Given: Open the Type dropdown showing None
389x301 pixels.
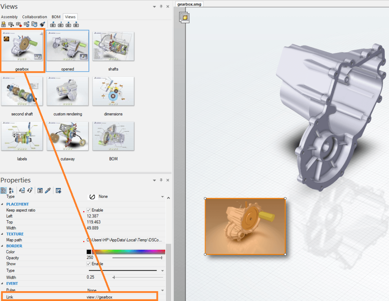Looking at the screenshot, I should [x=162, y=197].
